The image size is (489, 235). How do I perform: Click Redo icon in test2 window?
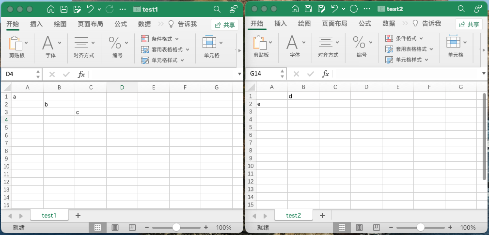(x=354, y=9)
